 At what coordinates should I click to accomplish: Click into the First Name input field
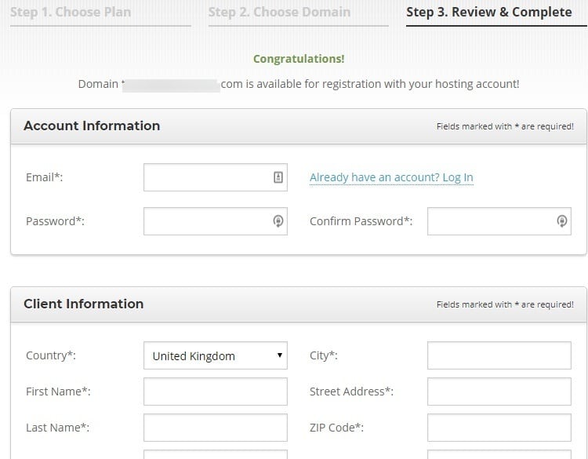216,392
